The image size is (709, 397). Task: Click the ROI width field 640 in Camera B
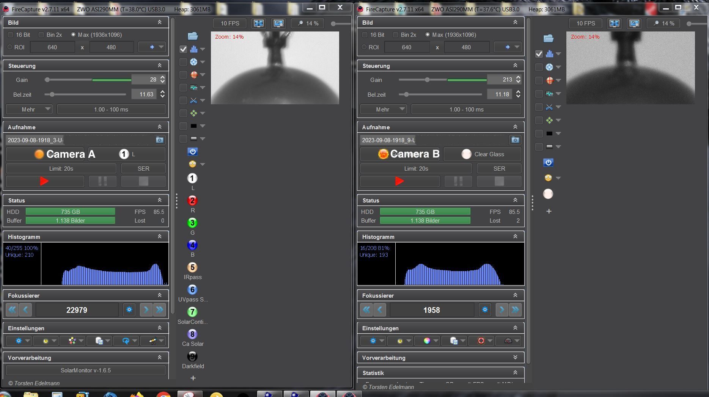tap(407, 47)
